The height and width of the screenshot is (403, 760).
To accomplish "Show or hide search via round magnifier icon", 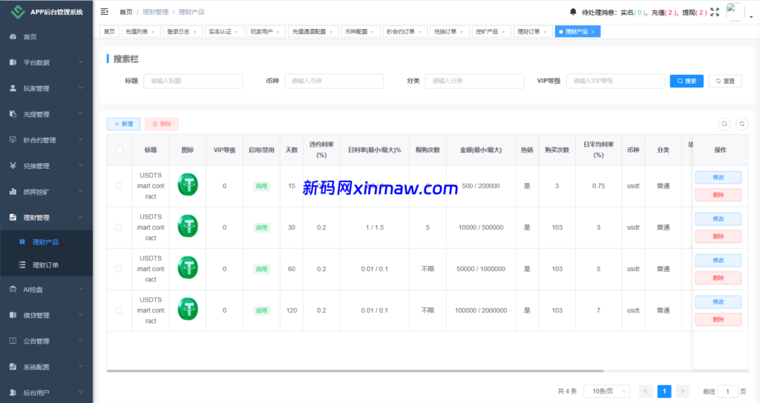I will pos(724,124).
